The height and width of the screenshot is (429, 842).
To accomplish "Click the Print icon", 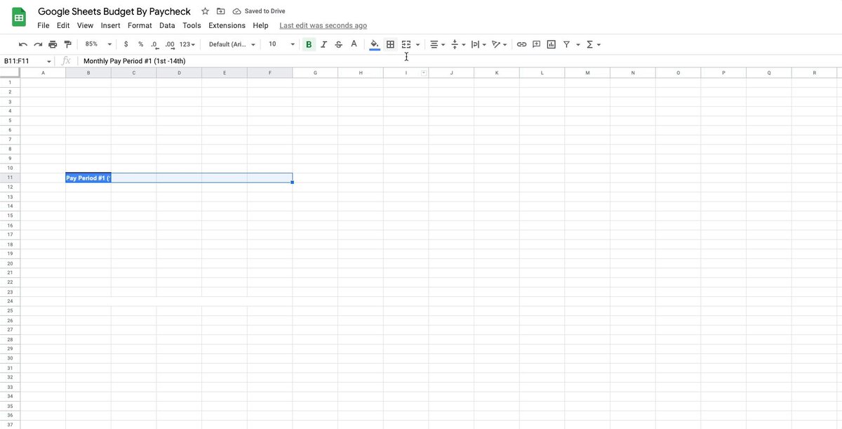I will 53,44.
